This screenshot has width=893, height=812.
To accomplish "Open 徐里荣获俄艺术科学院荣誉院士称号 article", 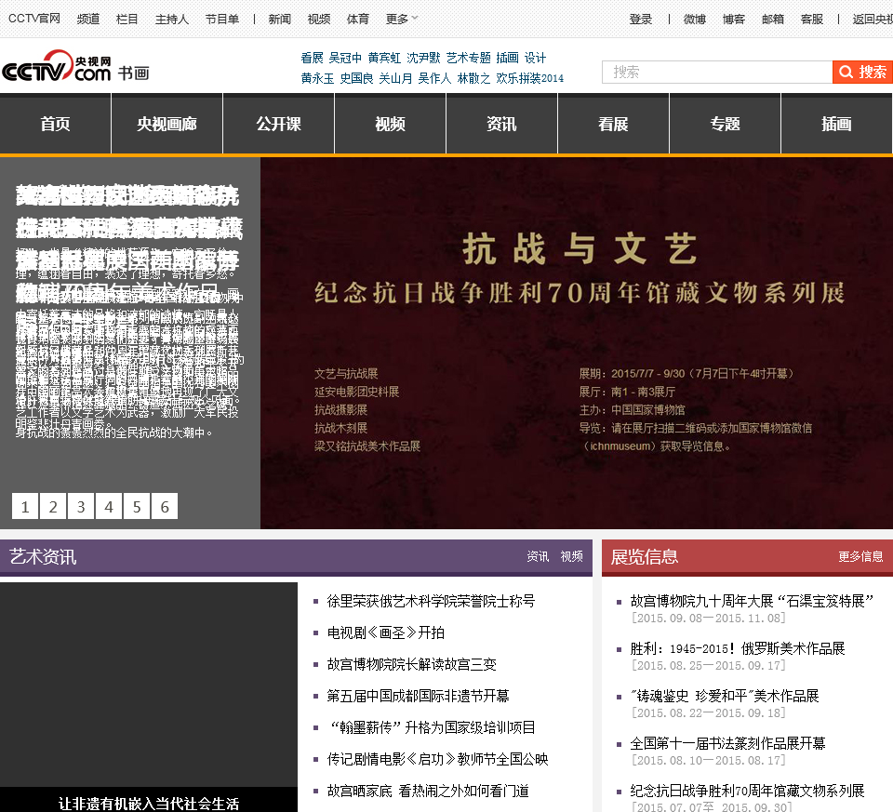I will click(x=431, y=601).
